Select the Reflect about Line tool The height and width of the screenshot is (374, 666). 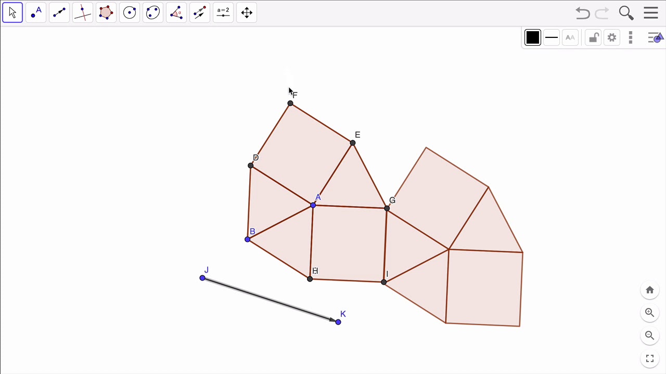click(200, 12)
